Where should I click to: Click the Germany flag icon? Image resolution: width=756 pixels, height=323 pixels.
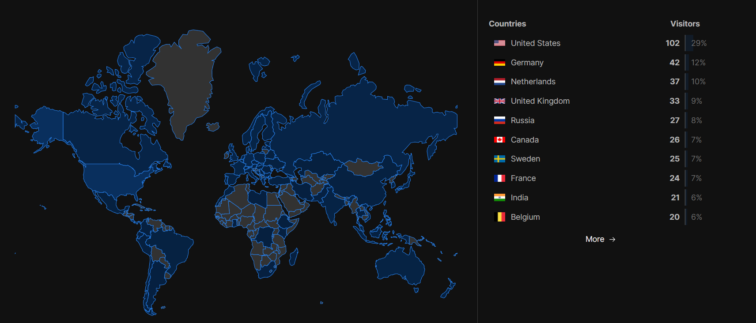click(x=499, y=63)
